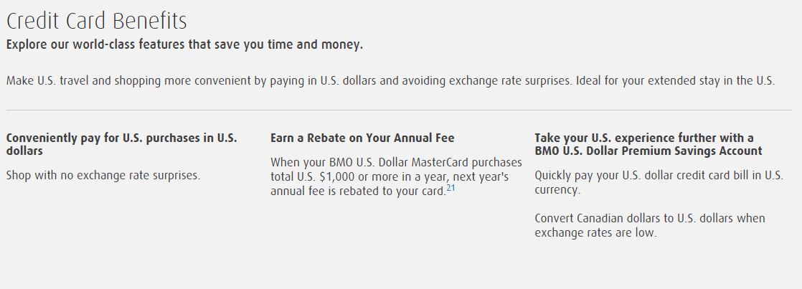Click 'When your BMO U.S. Dollar MasterCard purchases' line
Screen dimensions: 802x289
coord(397,163)
